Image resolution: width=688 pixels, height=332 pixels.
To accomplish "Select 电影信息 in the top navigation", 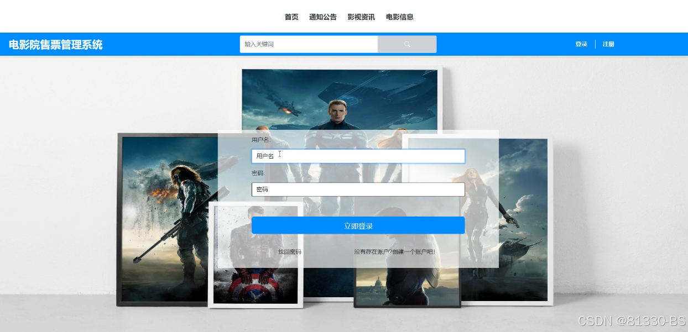I will pos(400,17).
